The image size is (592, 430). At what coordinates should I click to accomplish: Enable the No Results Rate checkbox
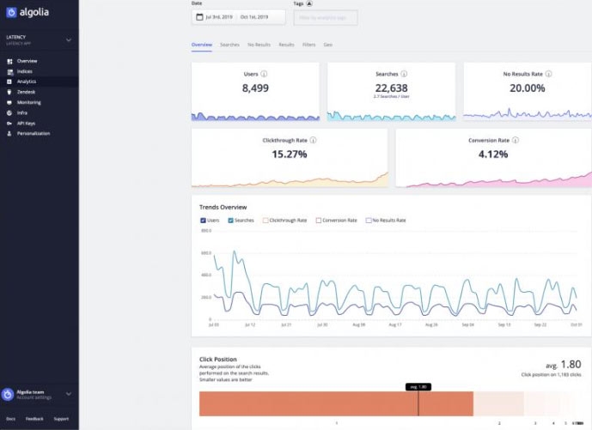point(369,221)
